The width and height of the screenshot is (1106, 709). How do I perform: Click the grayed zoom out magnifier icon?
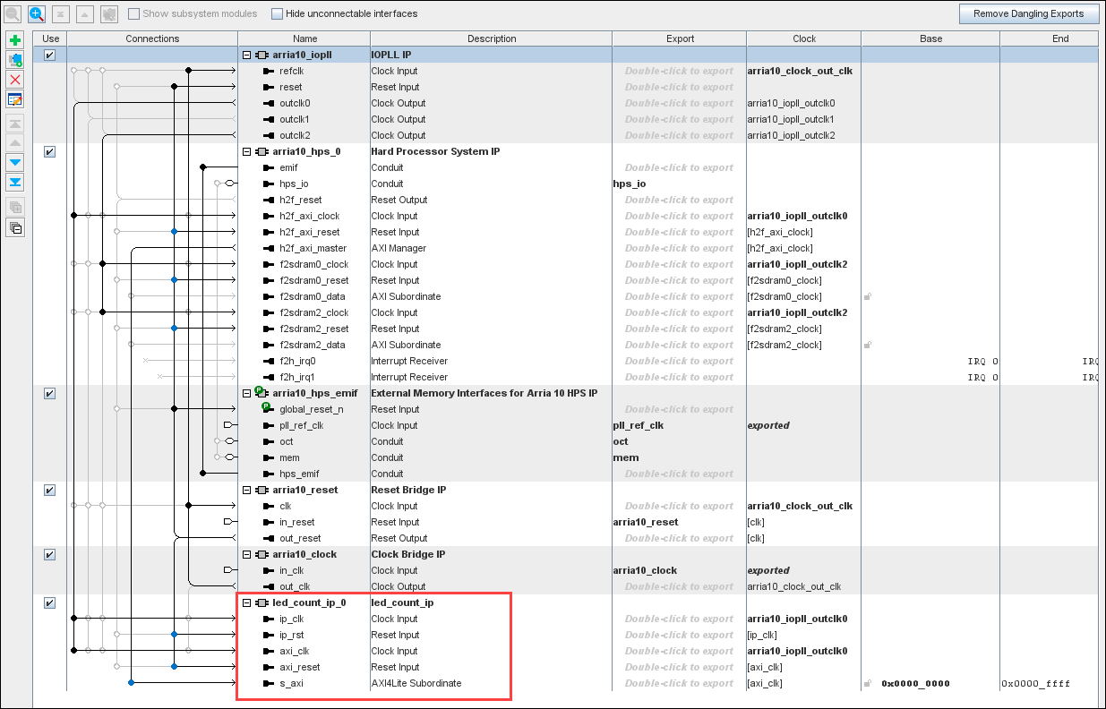(x=13, y=13)
